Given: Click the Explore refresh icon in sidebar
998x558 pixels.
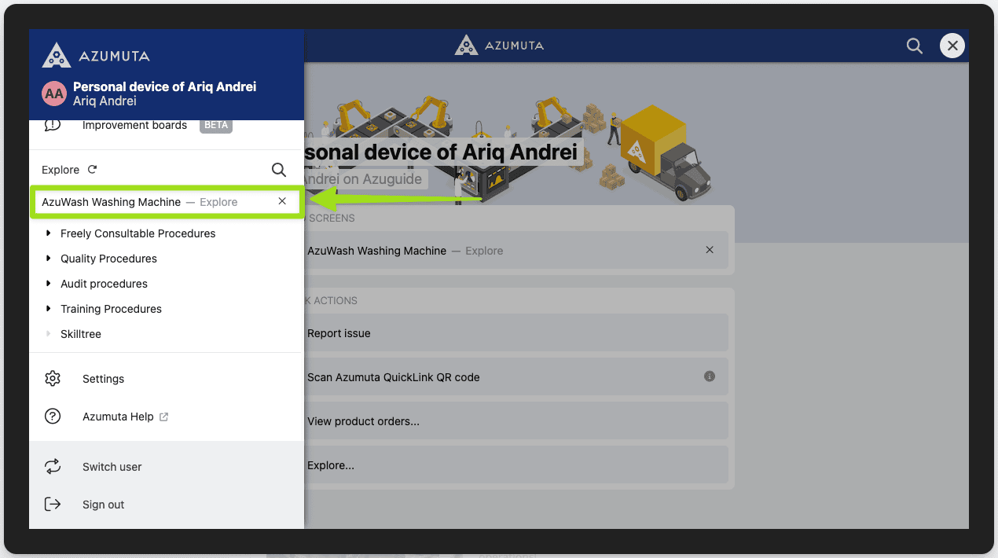Looking at the screenshot, I should point(93,170).
